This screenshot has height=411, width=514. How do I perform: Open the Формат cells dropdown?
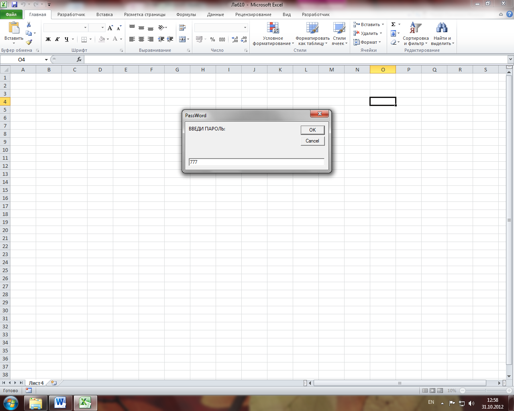pyautogui.click(x=367, y=42)
